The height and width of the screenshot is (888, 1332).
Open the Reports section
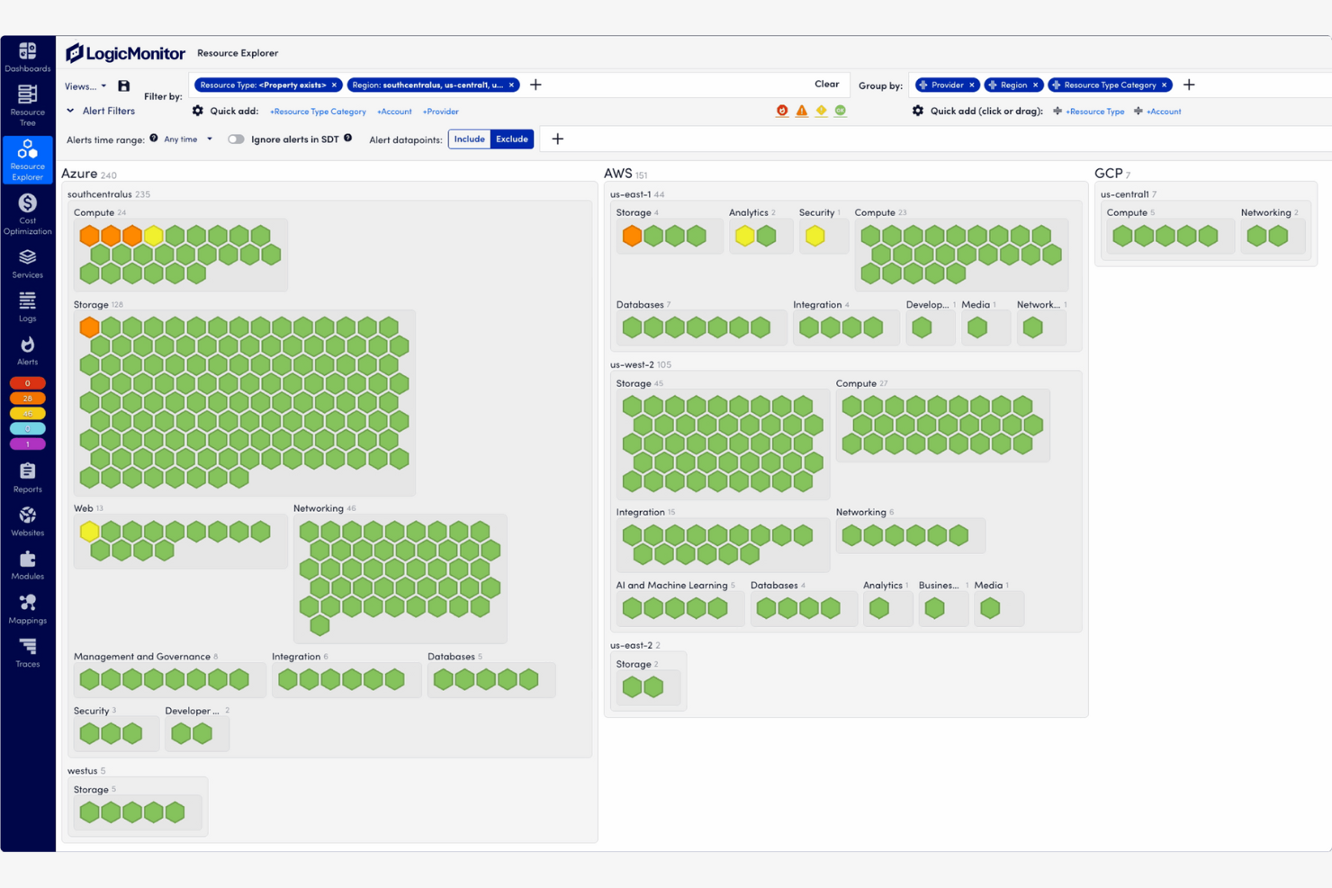pyautogui.click(x=27, y=478)
